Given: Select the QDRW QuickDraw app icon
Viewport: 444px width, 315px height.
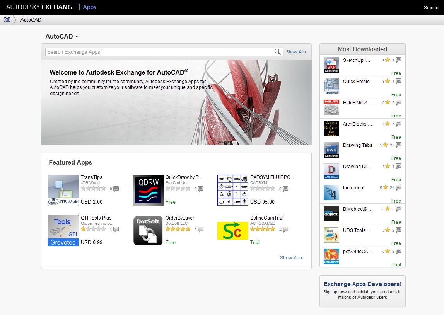Looking at the screenshot, I should click(148, 190).
